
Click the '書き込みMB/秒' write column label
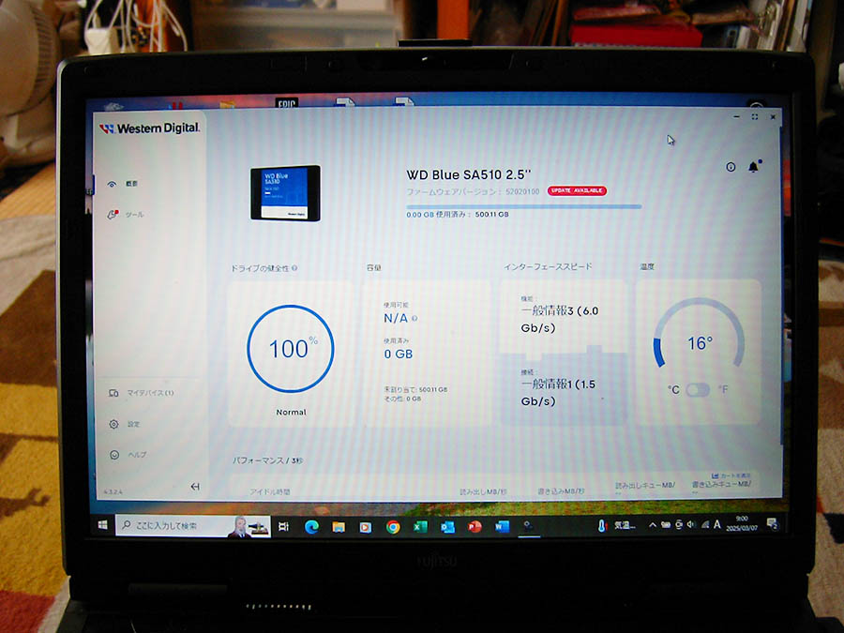pyautogui.click(x=561, y=491)
